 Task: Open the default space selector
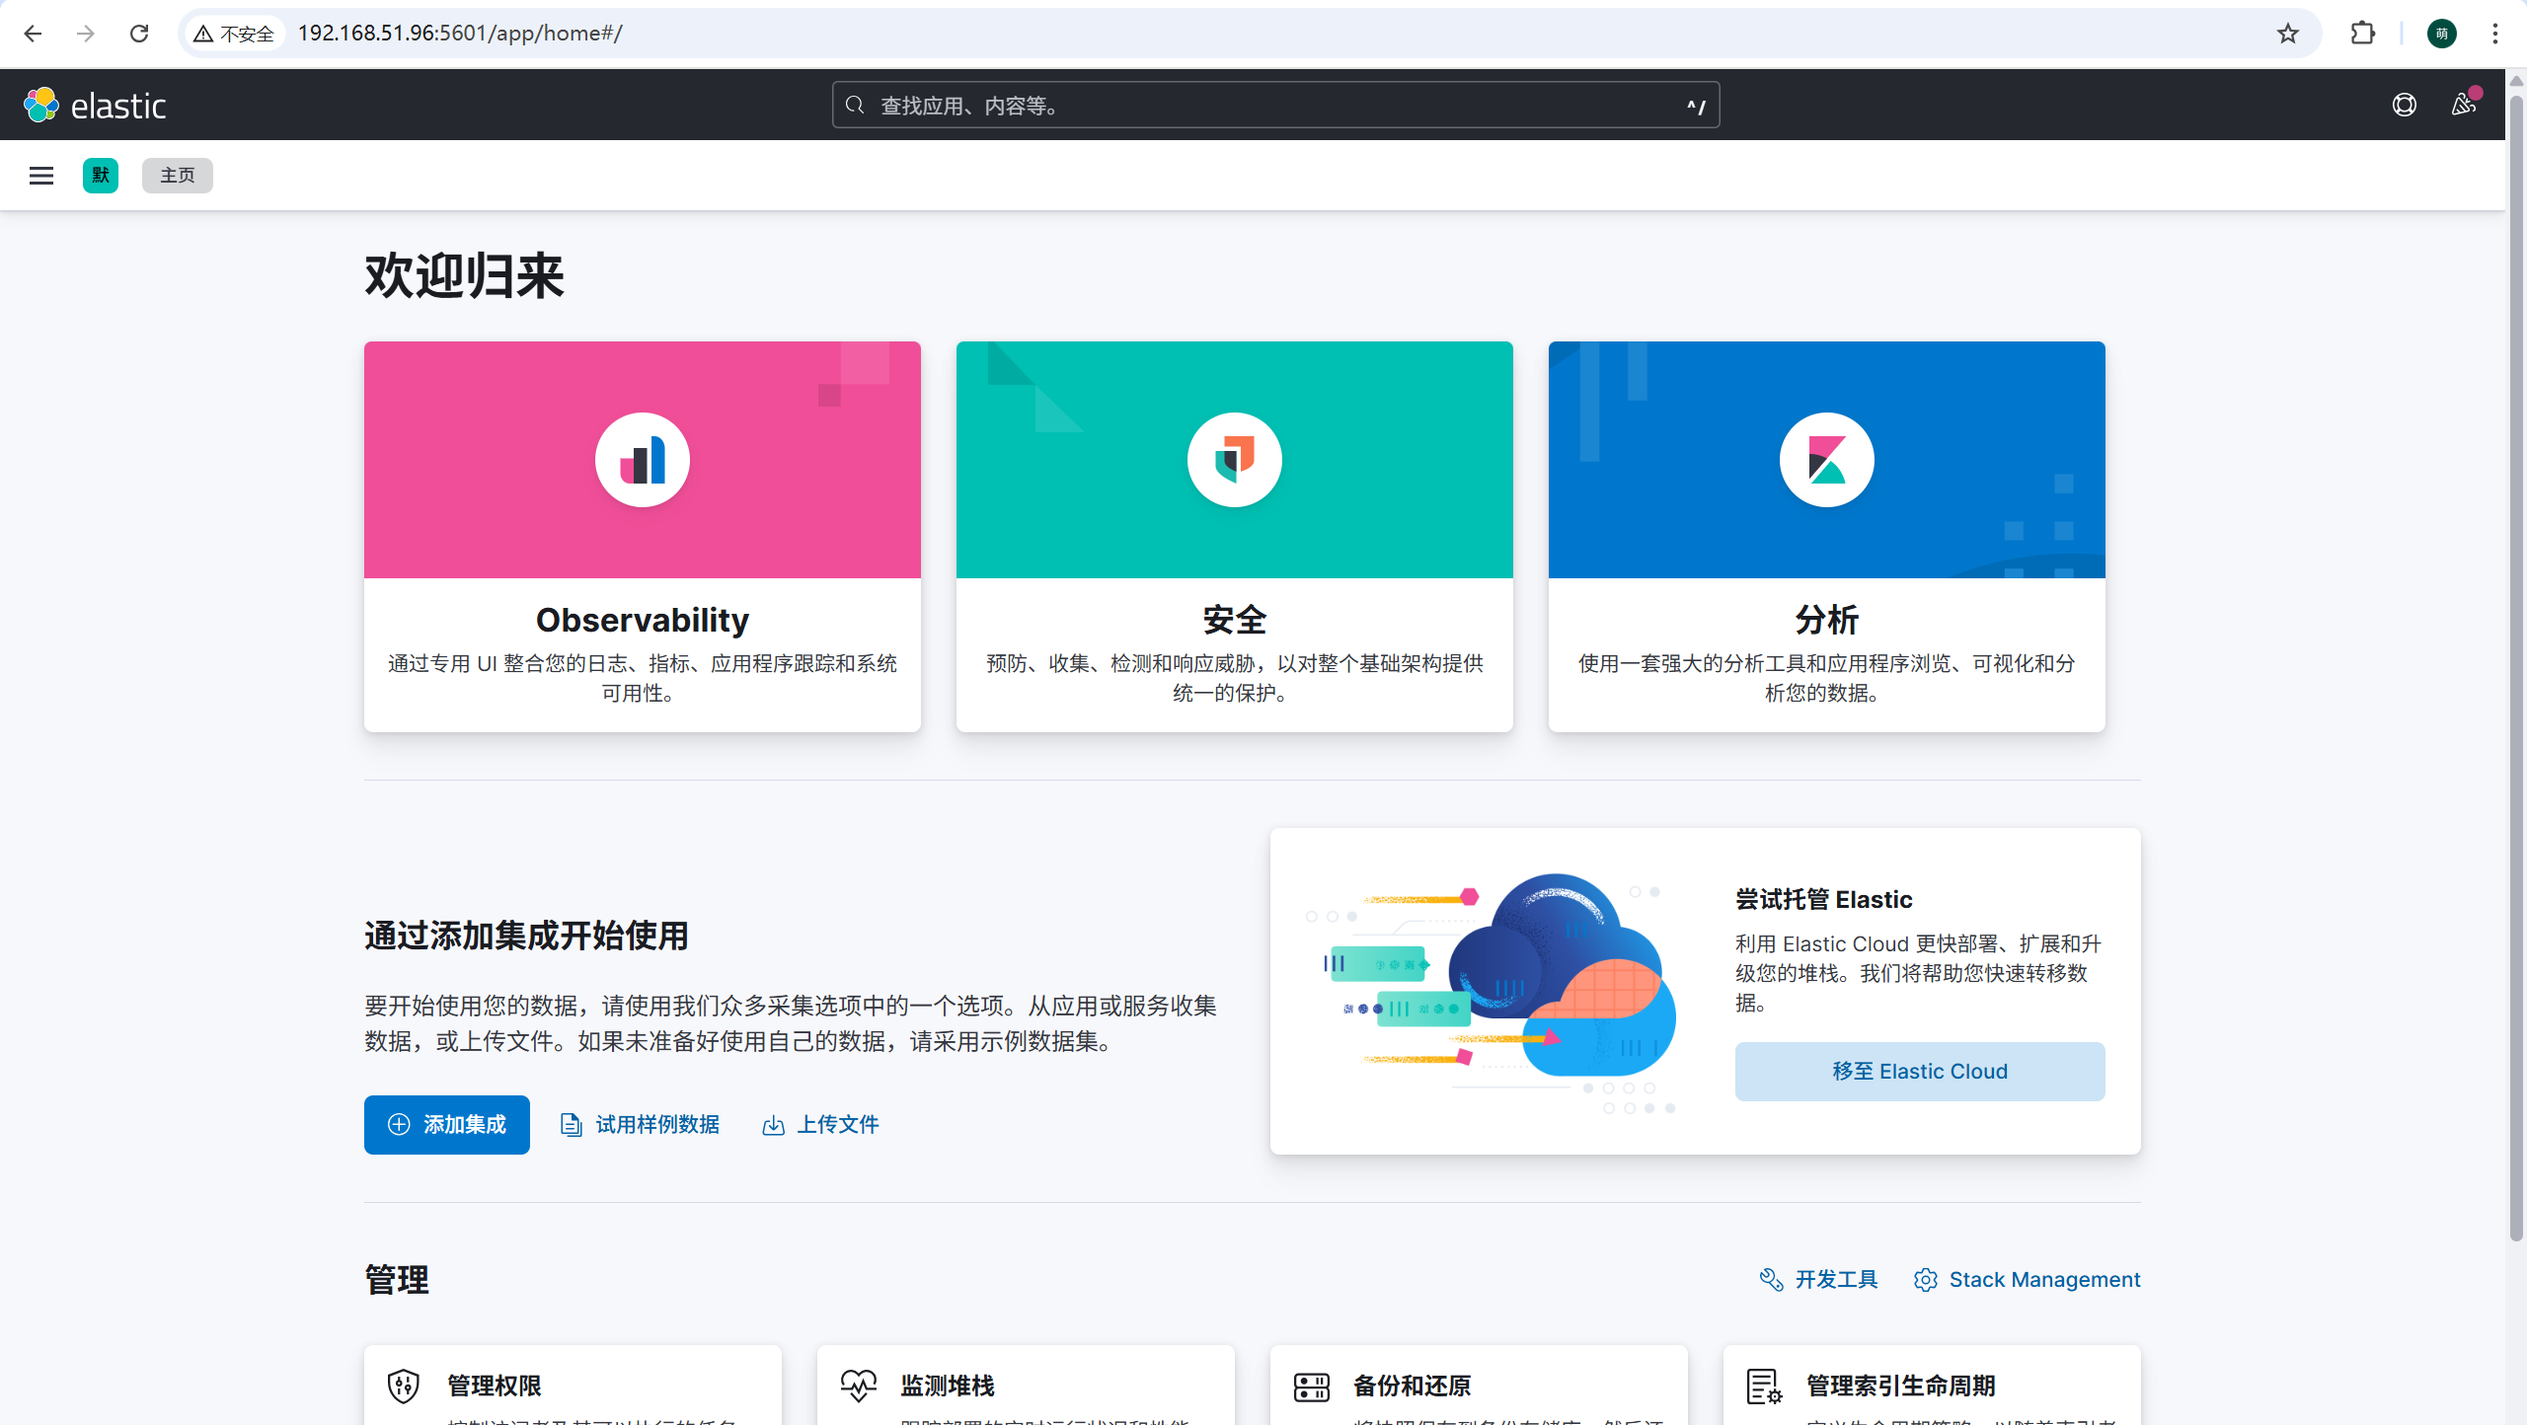[101, 176]
